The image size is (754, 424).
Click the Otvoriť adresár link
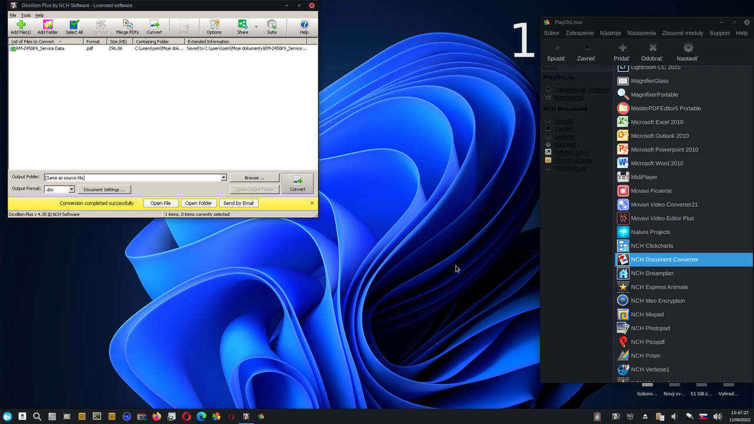click(x=573, y=160)
